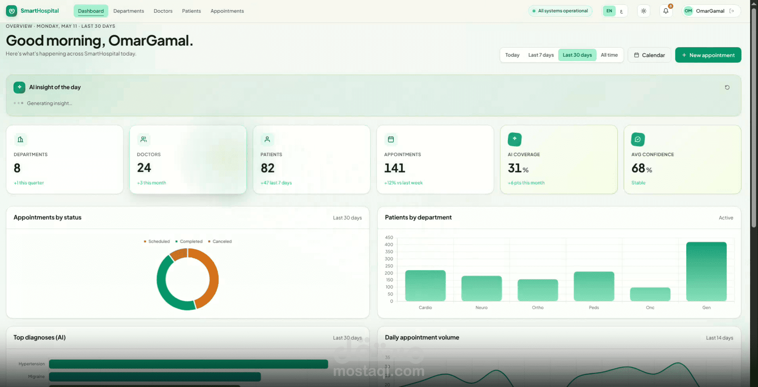
Task: Click the Peds department bar
Action: (x=594, y=286)
